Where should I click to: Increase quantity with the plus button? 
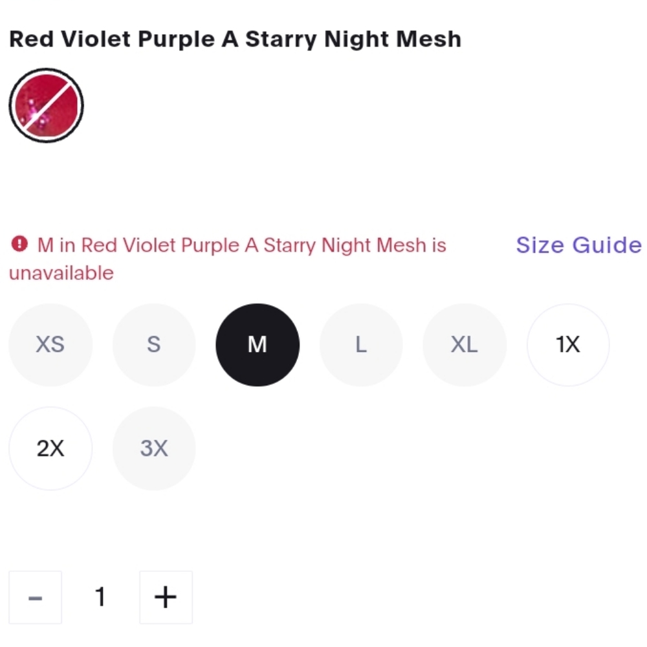click(166, 597)
